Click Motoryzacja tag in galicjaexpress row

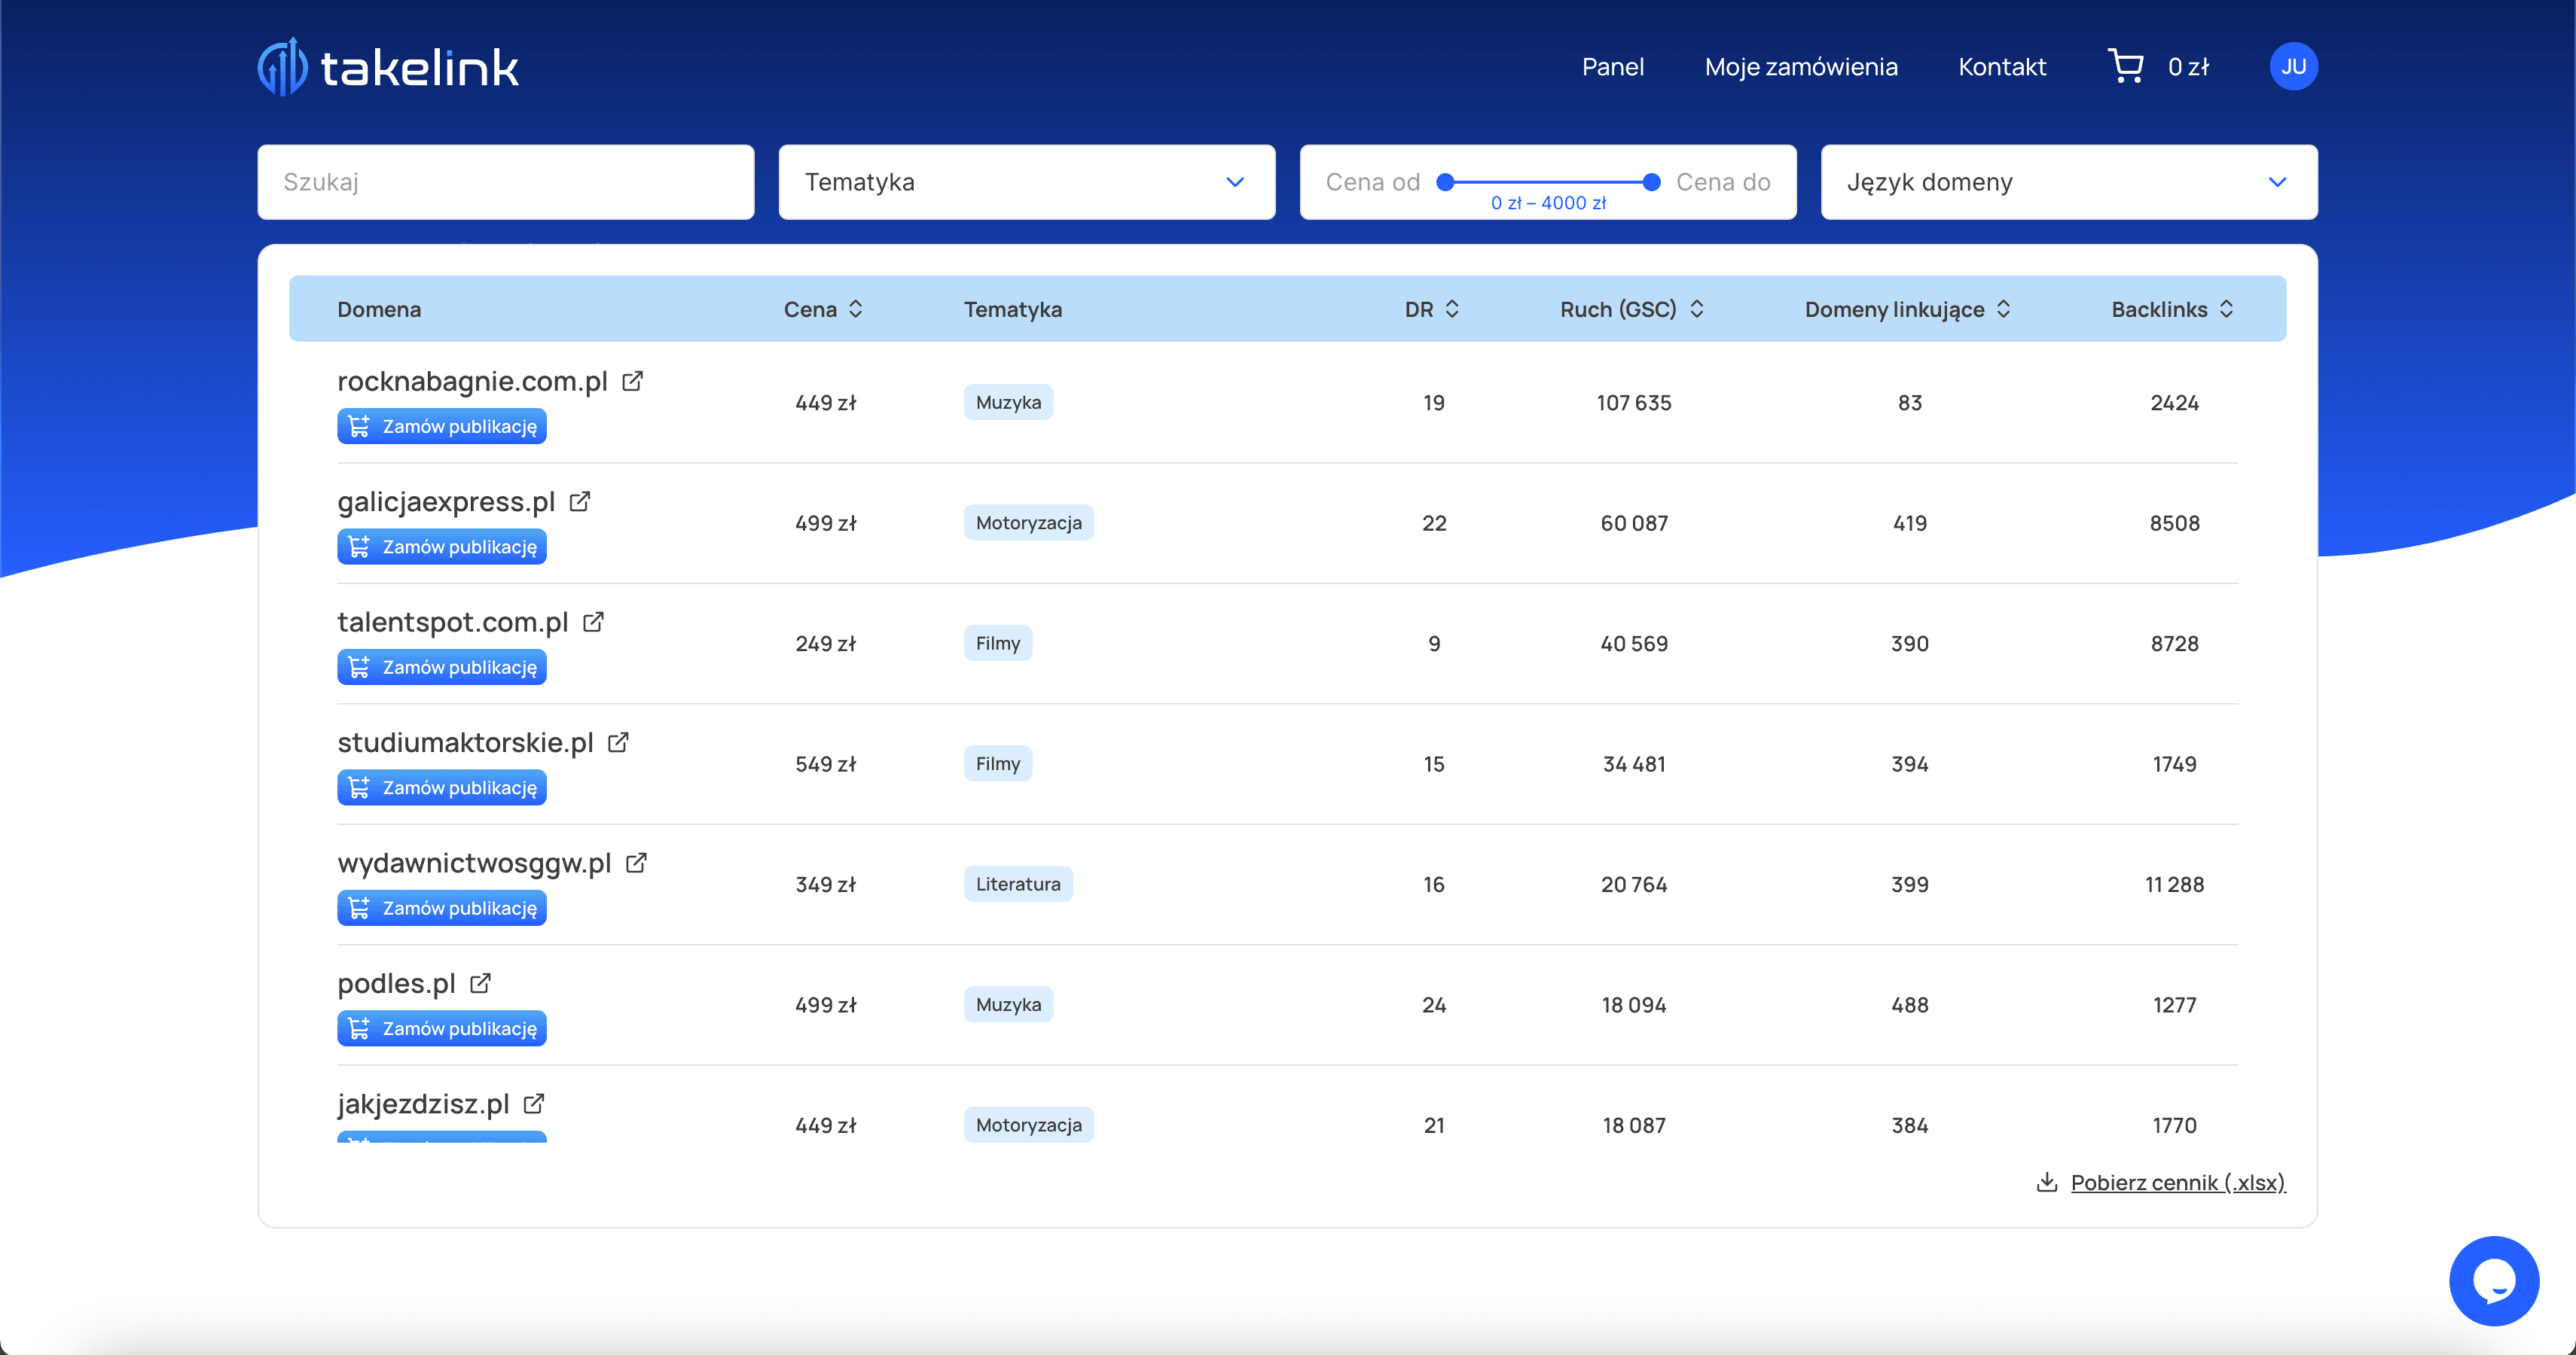click(1028, 522)
